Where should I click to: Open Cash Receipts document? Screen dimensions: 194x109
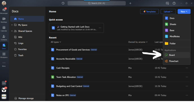click(x=63, y=68)
